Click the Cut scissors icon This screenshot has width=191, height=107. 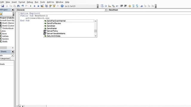tap(7, 6)
